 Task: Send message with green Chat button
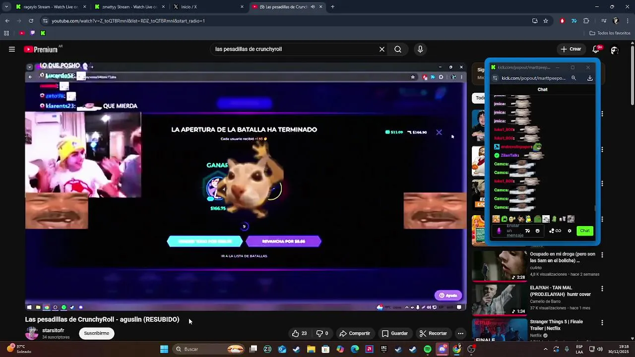[585, 231]
